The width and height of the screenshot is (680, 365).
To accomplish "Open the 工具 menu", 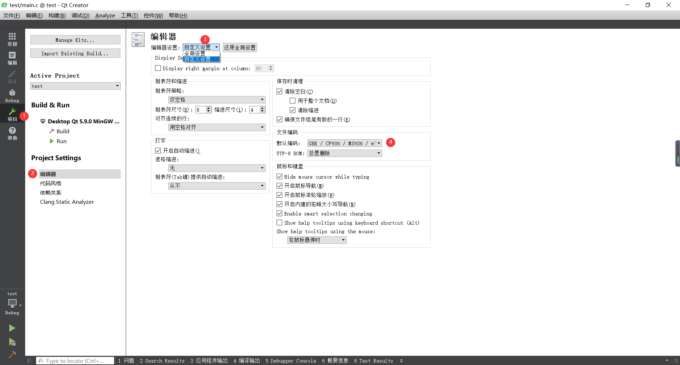I will (x=129, y=15).
